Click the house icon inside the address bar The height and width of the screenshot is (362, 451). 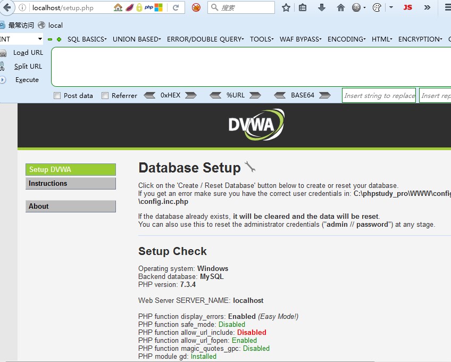pyautogui.click(x=118, y=7)
